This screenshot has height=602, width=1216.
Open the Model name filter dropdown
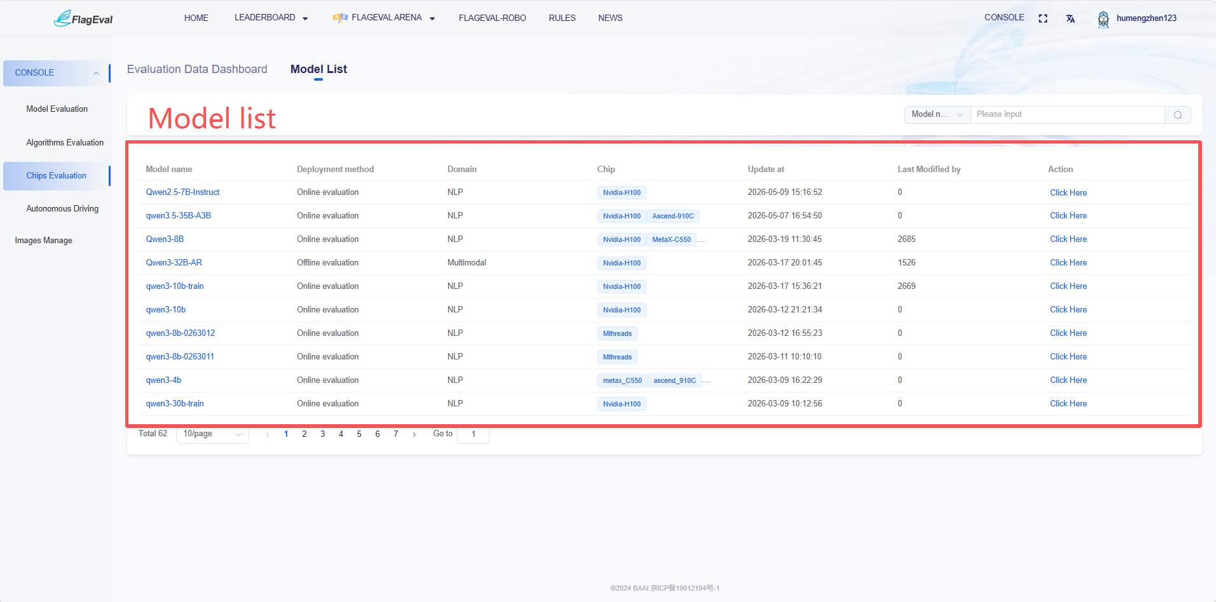pos(938,115)
